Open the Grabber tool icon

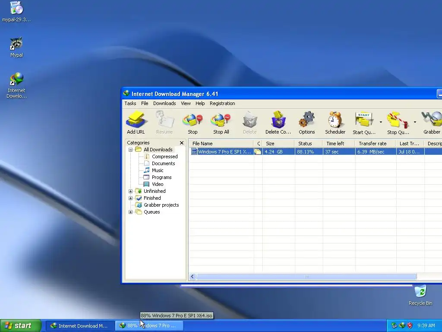coord(432,122)
